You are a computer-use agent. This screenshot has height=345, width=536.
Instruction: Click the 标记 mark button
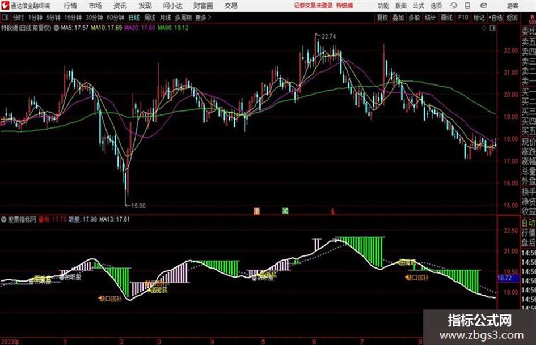(479, 18)
